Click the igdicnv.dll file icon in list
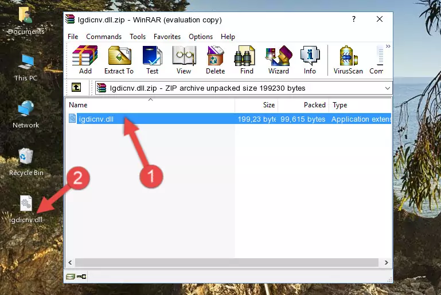 point(72,118)
